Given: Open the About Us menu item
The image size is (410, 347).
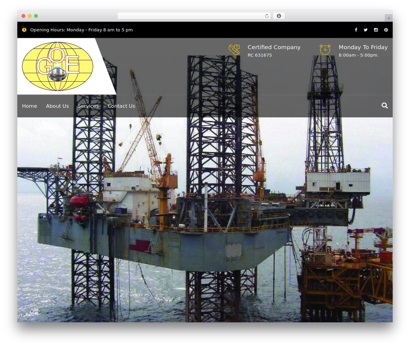Looking at the screenshot, I should click(57, 106).
